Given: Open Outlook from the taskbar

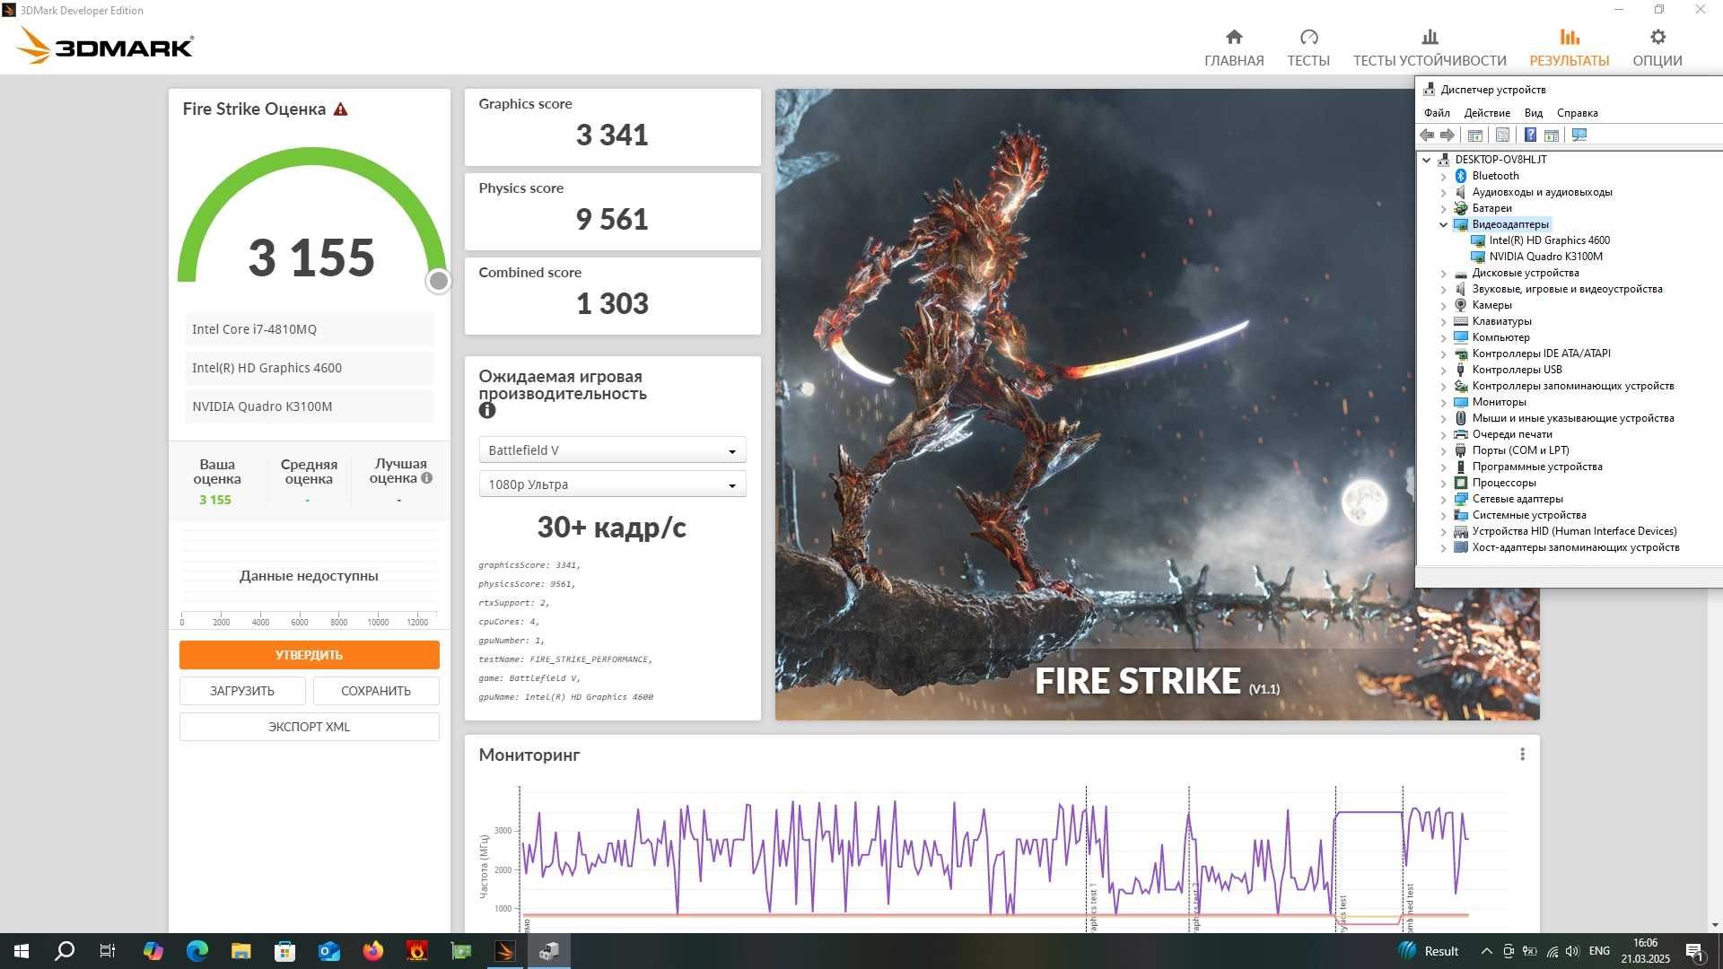Looking at the screenshot, I should point(328,951).
